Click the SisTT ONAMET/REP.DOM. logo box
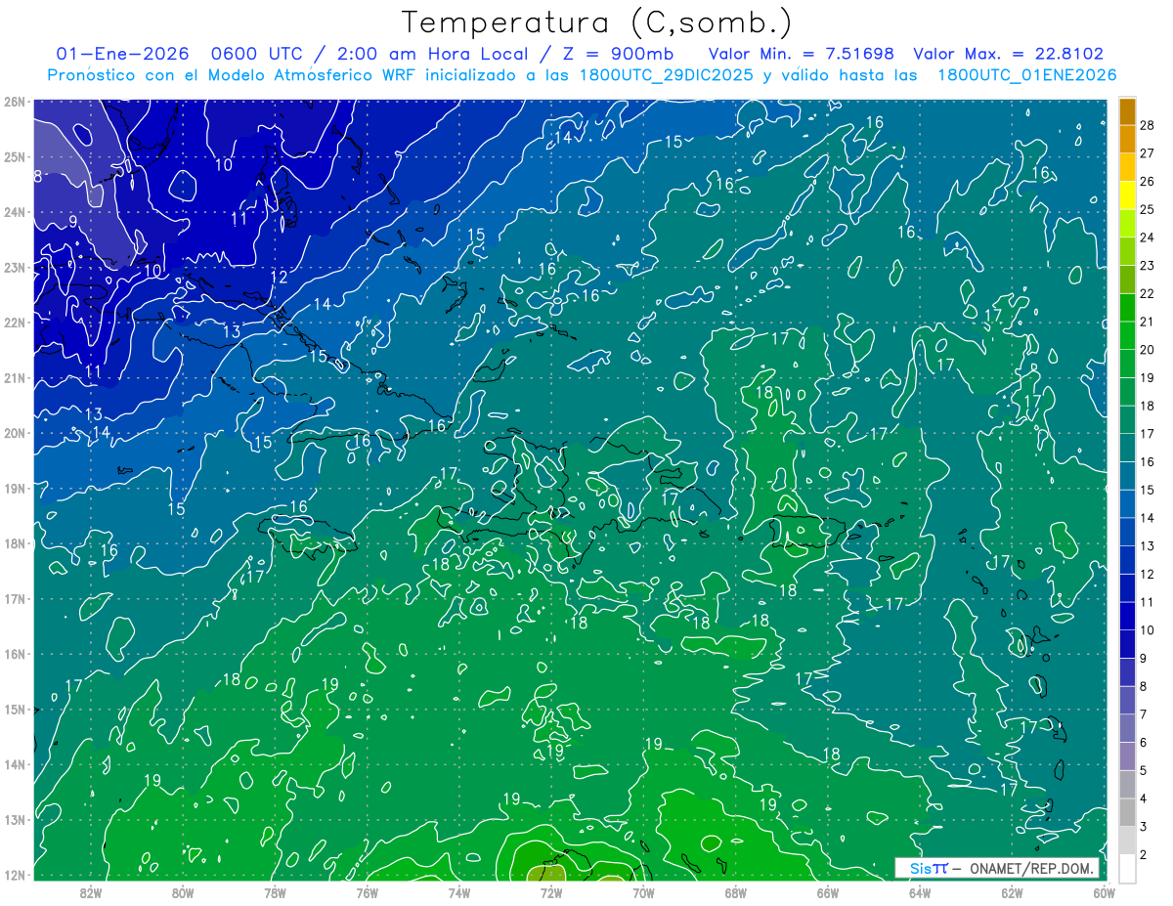 tap(997, 868)
